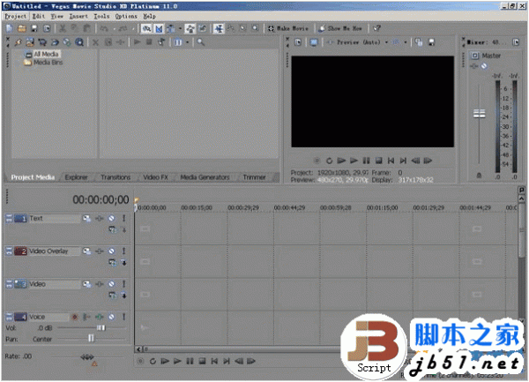Click the Redo arrow icon

(123, 29)
